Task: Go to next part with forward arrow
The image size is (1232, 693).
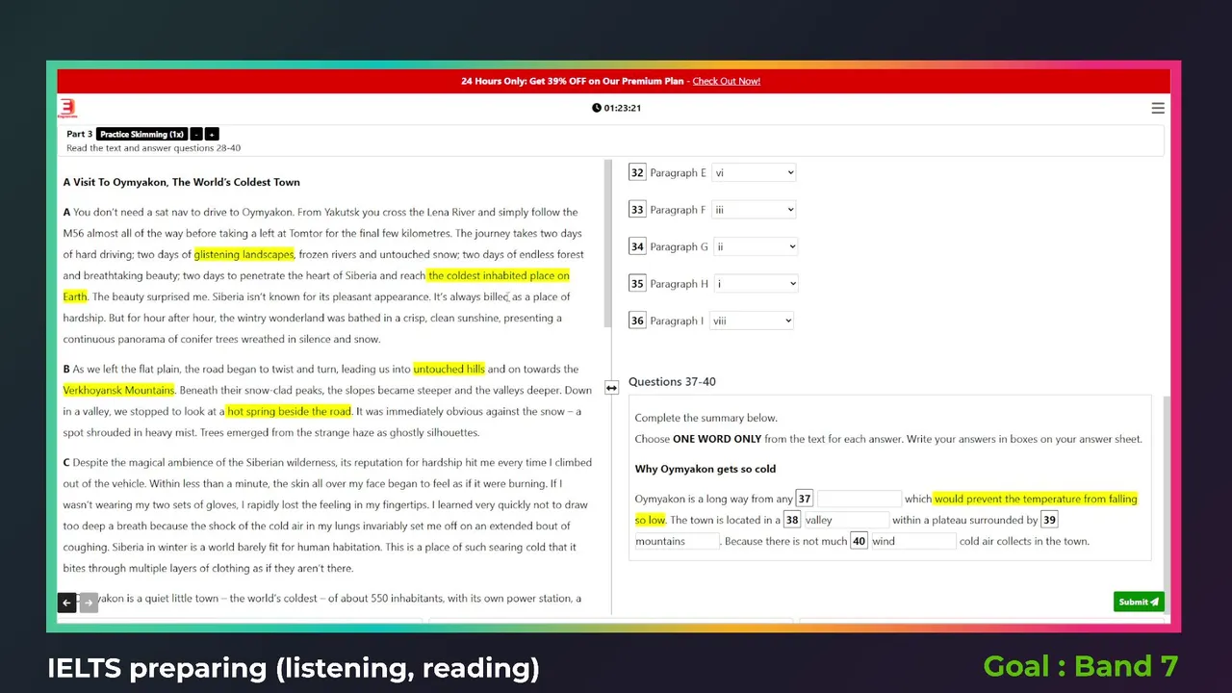Action: coord(88,603)
